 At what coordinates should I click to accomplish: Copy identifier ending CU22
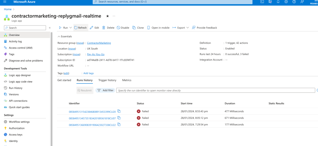tap(119, 125)
